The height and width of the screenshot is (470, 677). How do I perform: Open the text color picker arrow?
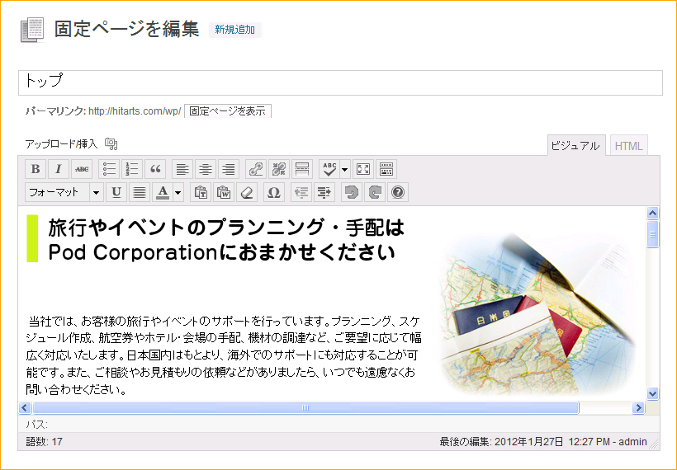pyautogui.click(x=178, y=192)
